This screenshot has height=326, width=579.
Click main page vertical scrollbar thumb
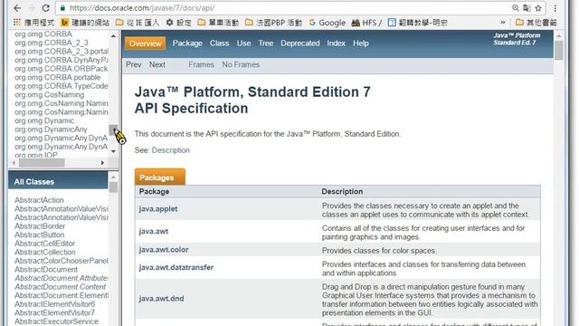click(559, 51)
